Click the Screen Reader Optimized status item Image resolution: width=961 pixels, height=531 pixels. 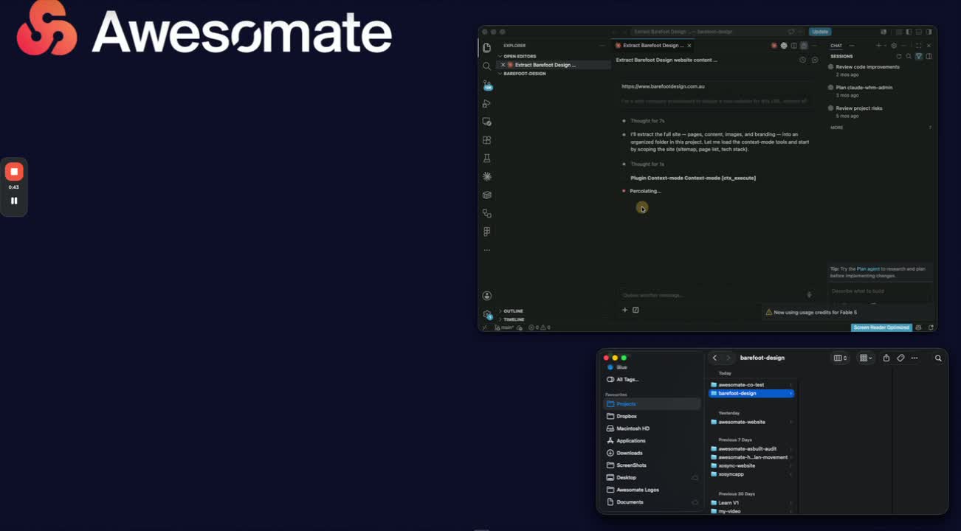[882, 327]
